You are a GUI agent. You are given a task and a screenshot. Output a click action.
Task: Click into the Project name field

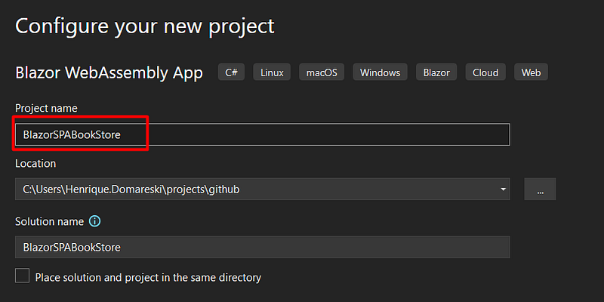click(302, 134)
